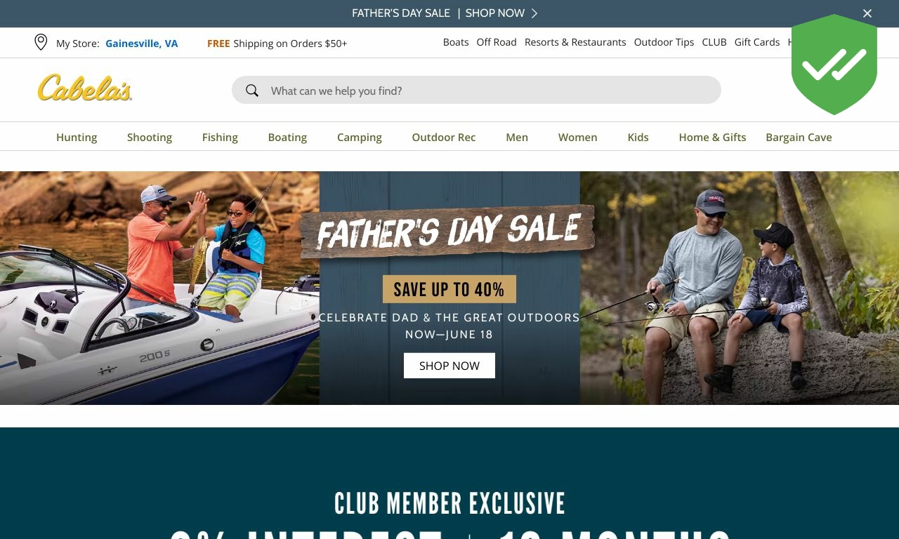This screenshot has height=539, width=899.
Task: Visit the Resorts & Restaurants link
Action: click(x=575, y=42)
